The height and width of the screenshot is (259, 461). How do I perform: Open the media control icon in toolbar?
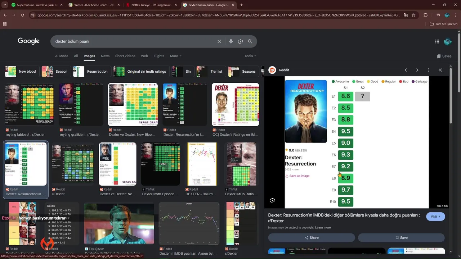pos(438,15)
